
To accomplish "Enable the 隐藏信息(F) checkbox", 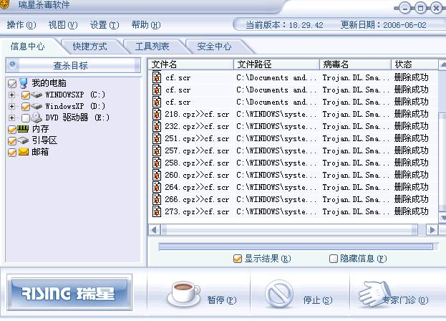I will click(x=333, y=259).
